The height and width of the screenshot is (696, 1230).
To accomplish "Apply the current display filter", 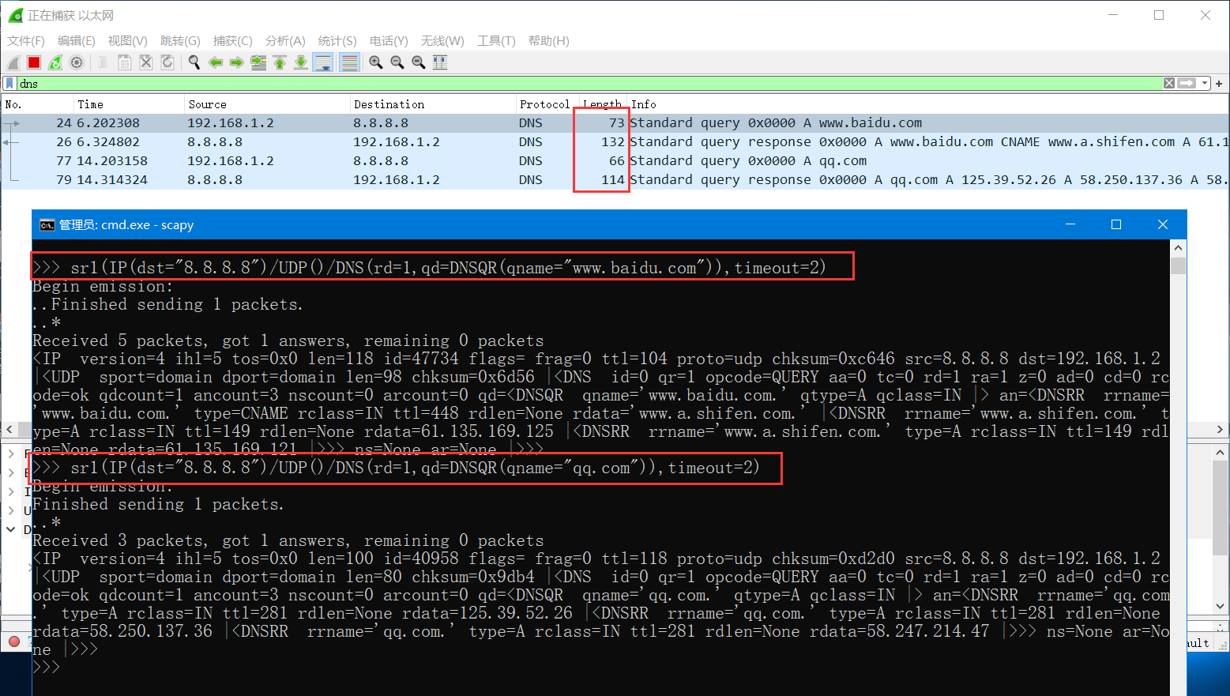I will (1188, 83).
